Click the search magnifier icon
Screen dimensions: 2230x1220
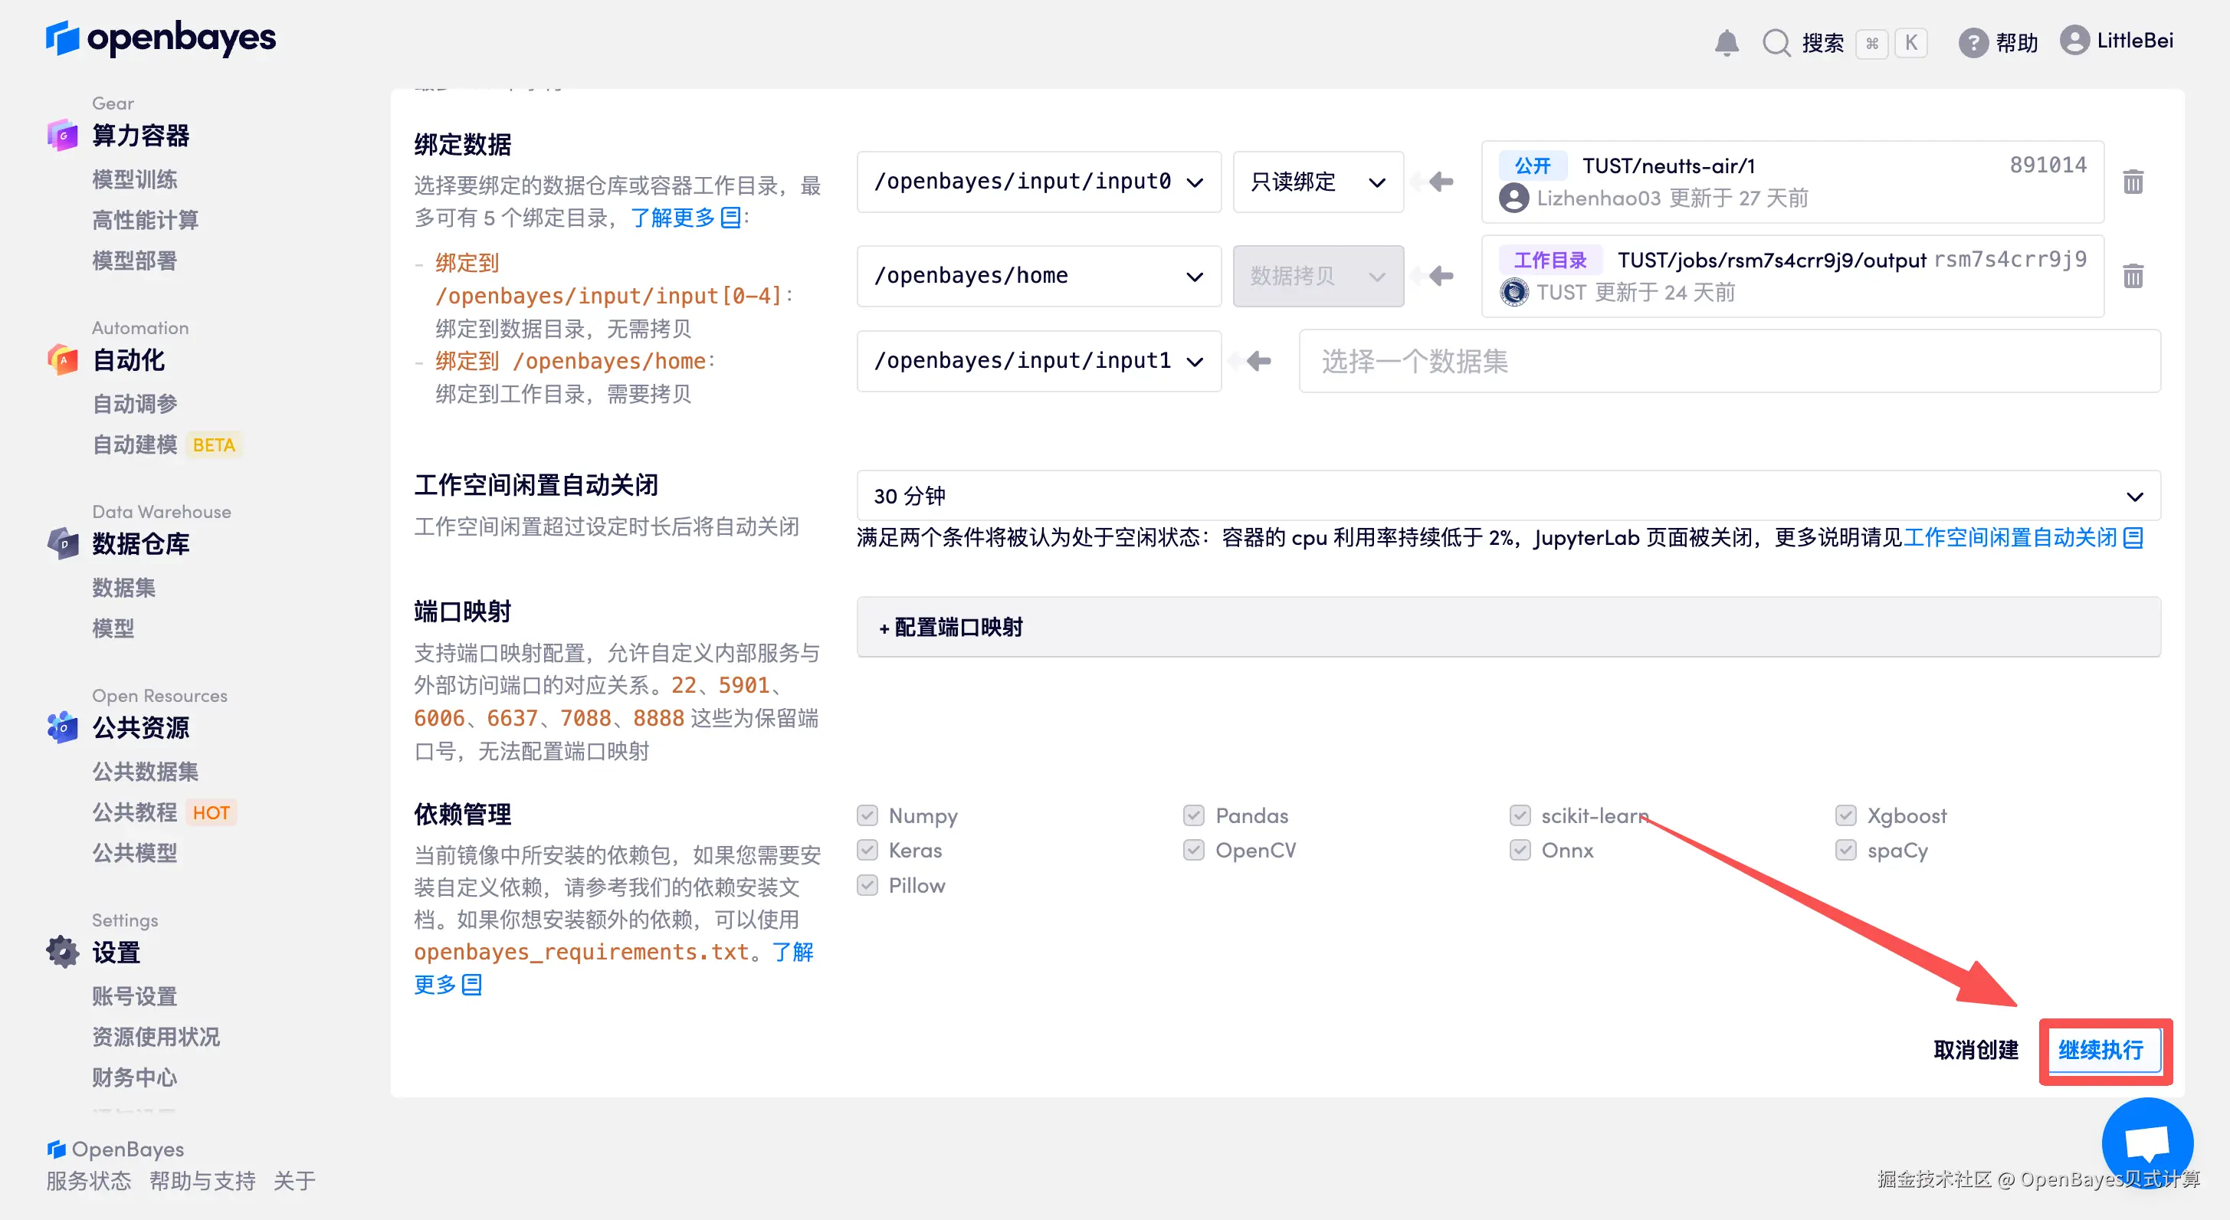[x=1776, y=41]
